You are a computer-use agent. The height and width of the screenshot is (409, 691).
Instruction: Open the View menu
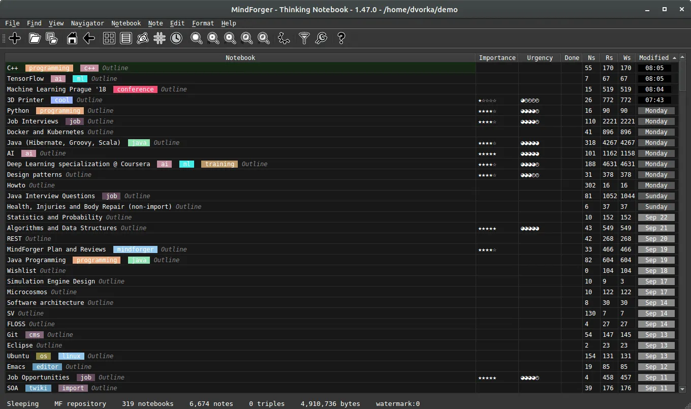coord(56,23)
